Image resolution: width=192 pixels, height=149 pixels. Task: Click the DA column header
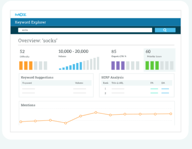pos(163,83)
